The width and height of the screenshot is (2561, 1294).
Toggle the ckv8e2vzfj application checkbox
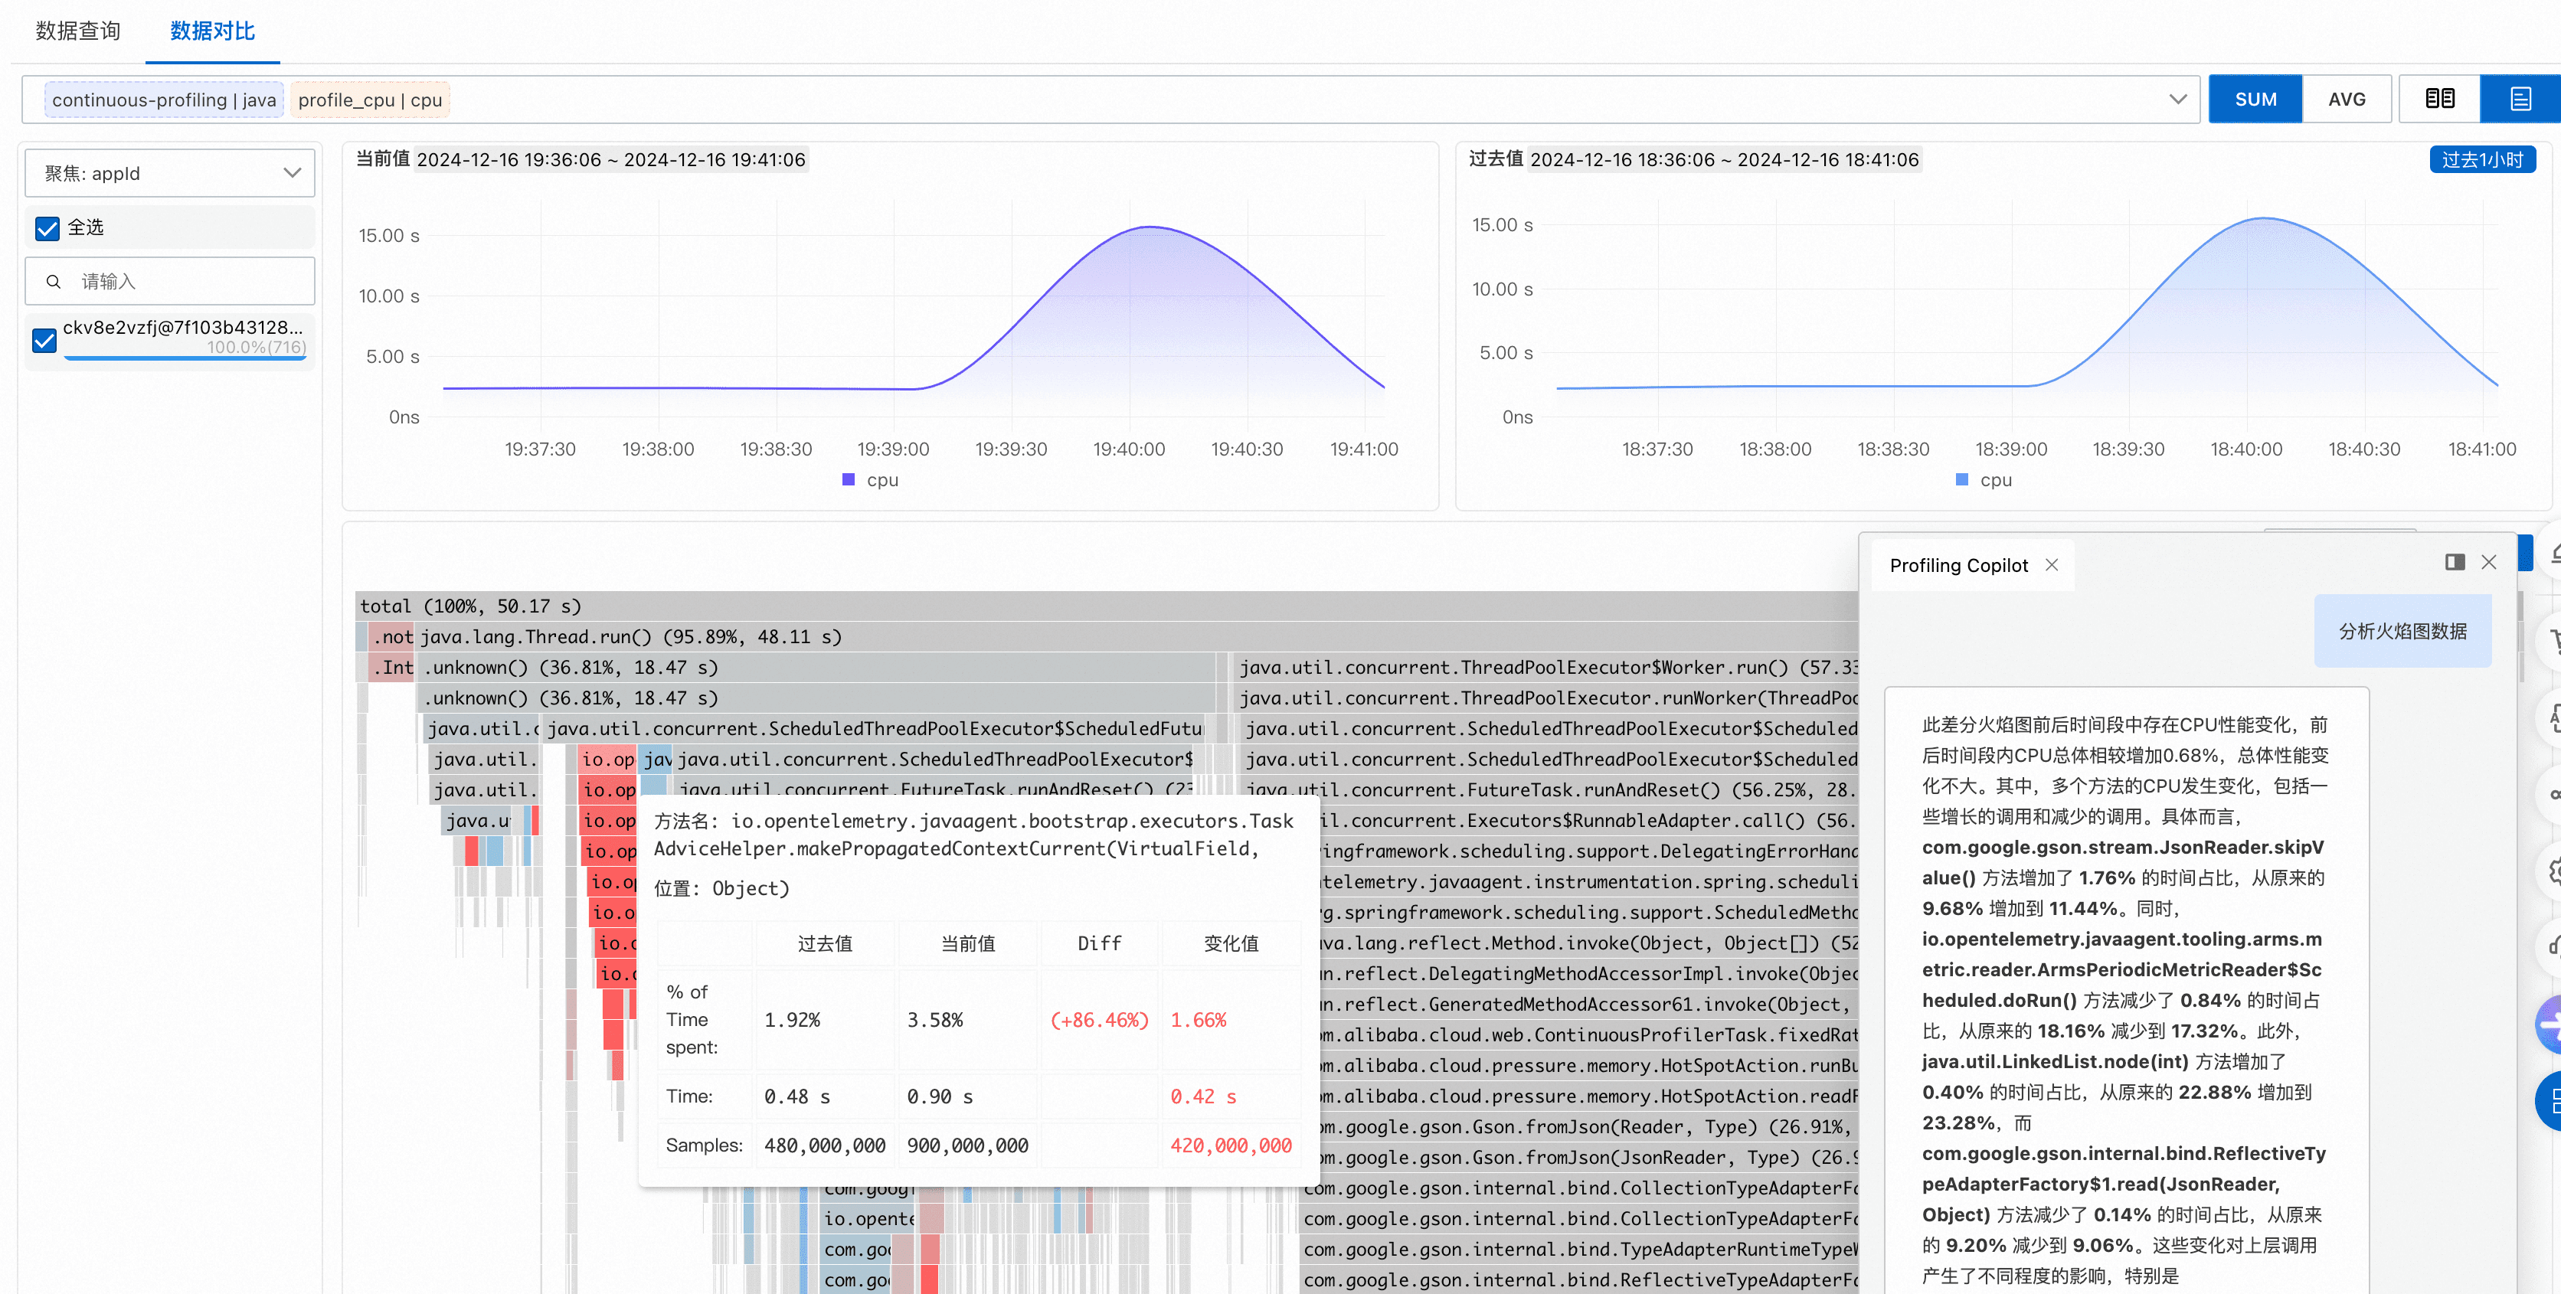(x=44, y=340)
